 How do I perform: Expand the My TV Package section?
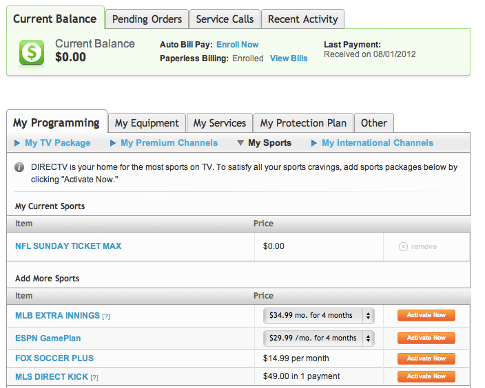tap(52, 142)
